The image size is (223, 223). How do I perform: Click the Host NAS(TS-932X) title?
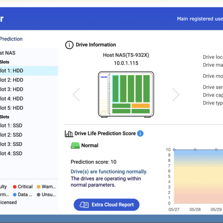126,55
